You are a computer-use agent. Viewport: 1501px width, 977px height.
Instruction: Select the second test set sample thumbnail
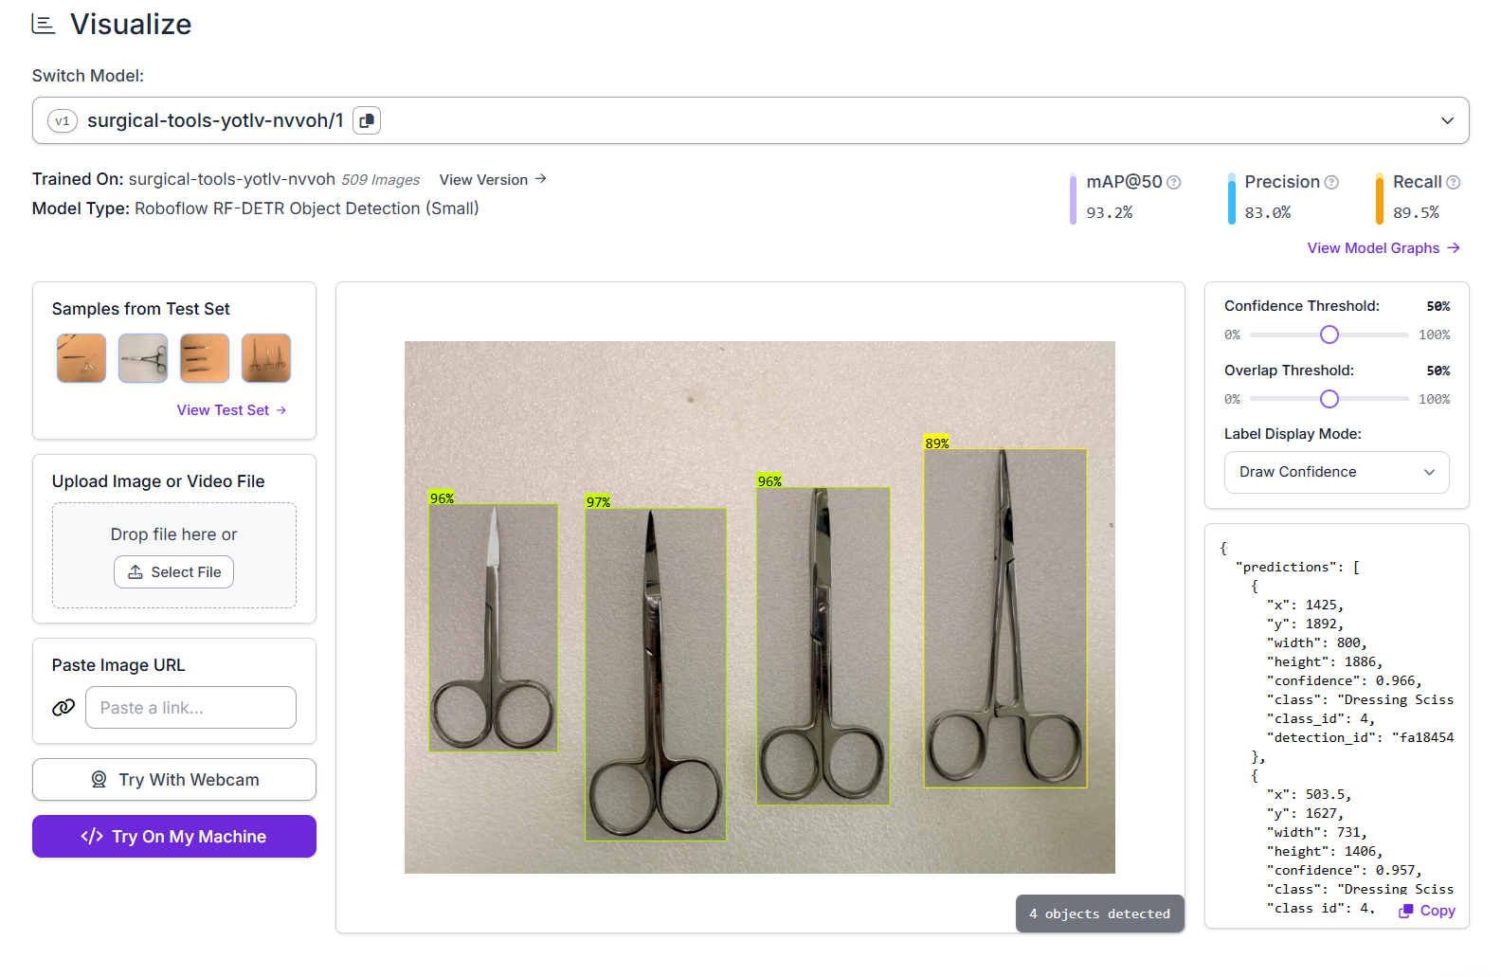(x=143, y=358)
